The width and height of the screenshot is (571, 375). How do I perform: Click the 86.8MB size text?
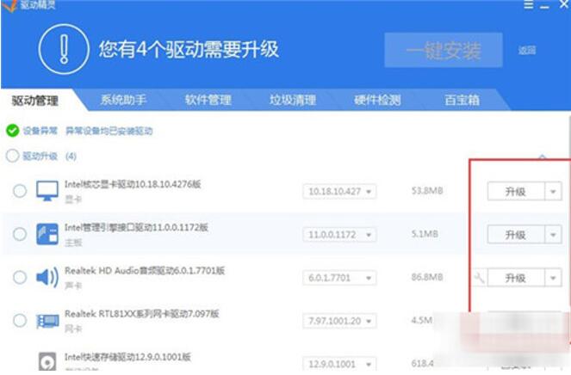pyautogui.click(x=427, y=277)
